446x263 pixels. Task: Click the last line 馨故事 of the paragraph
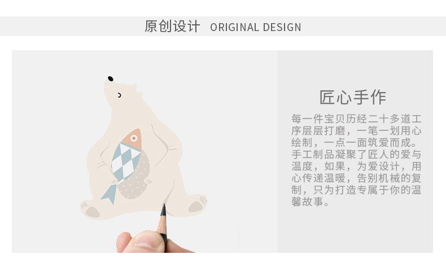310,201
